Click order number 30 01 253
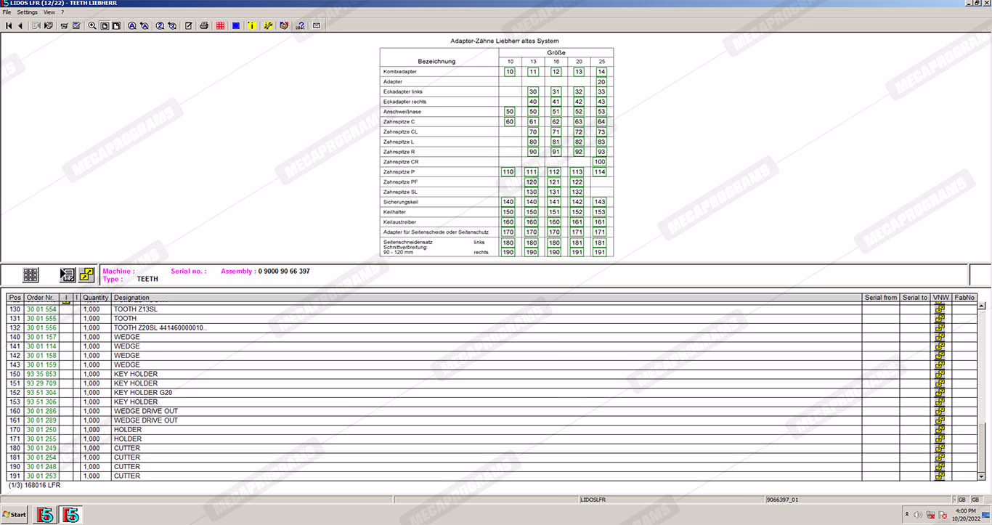Image resolution: width=992 pixels, height=525 pixels. 41,476
